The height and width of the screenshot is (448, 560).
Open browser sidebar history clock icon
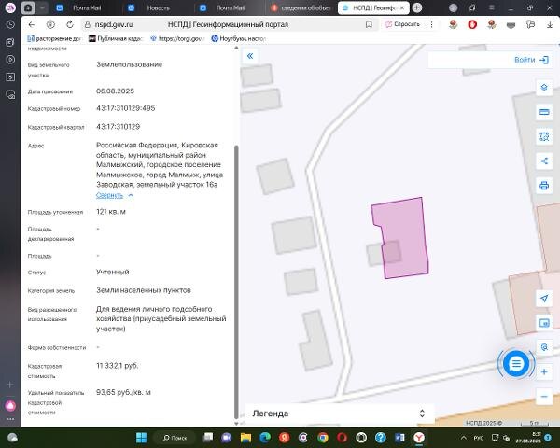10,24
